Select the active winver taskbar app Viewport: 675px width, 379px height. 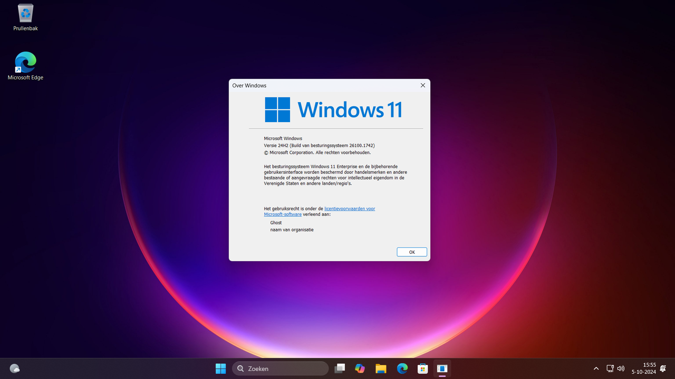click(442, 368)
